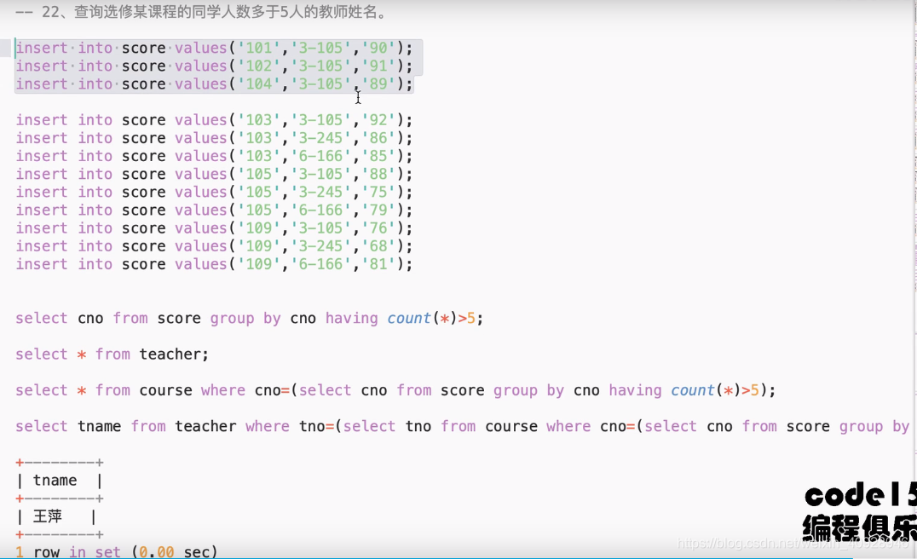Click the 'select * from teacher;' line
Image resolution: width=917 pixels, height=559 pixels.
[x=112, y=354]
